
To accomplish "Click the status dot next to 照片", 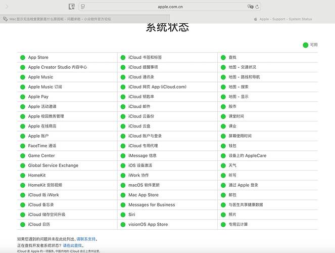I will [x=223, y=215].
